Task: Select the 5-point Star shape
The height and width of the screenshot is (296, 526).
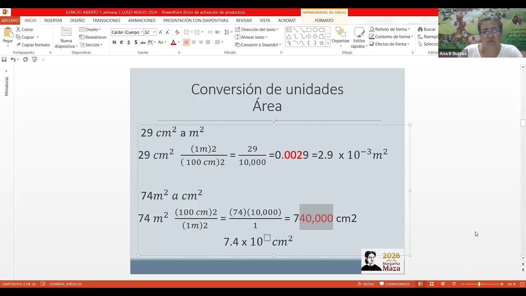Action: pos(322,43)
